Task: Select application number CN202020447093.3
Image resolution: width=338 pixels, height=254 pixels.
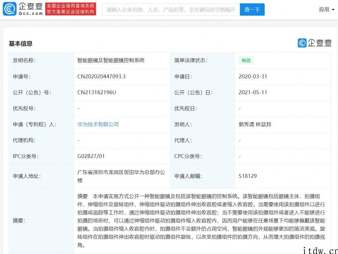Action: pos(101,76)
